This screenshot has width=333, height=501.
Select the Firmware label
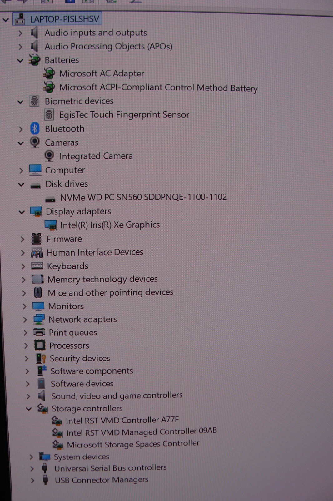[x=64, y=239]
